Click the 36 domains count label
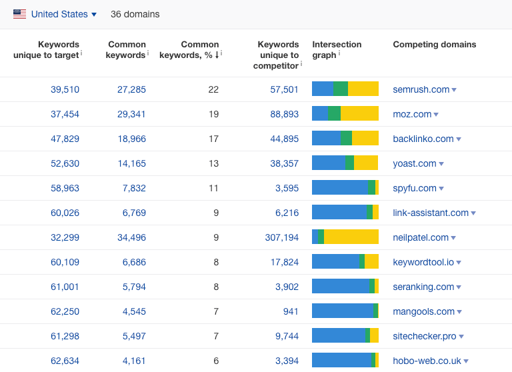Screen dimensions: 512x372 (x=135, y=15)
